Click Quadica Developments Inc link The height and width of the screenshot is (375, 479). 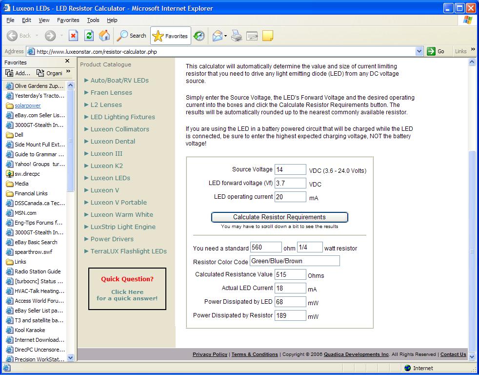click(356, 354)
